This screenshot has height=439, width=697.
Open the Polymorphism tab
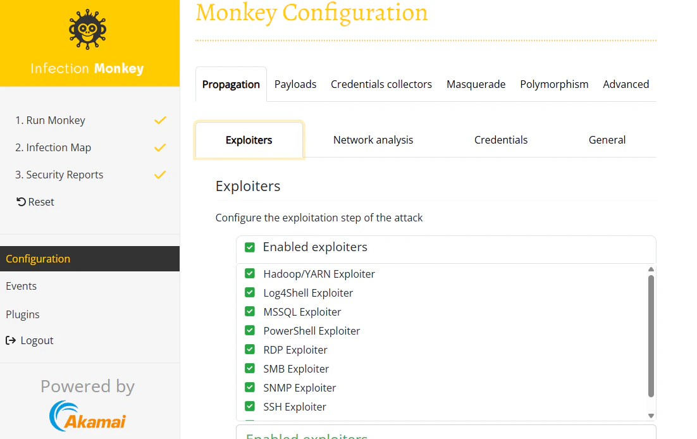click(554, 85)
